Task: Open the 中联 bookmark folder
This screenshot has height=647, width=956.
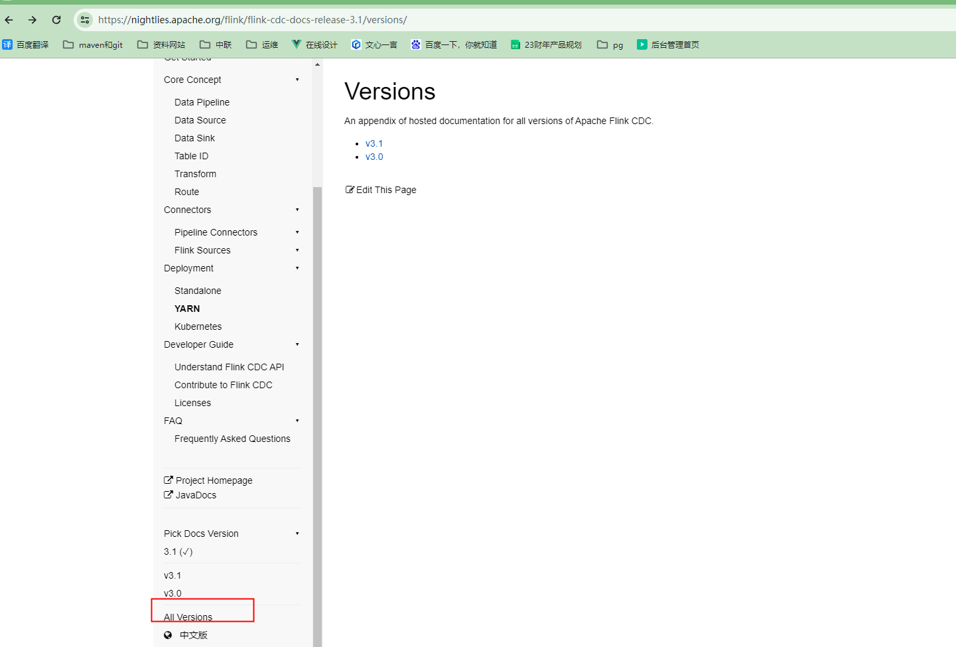Action: click(216, 44)
